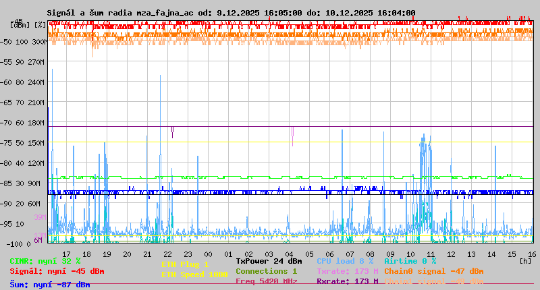Select the "Šum: nyní -87 dBm" legend entry
The width and height of the screenshot is (540, 290).
[50, 285]
